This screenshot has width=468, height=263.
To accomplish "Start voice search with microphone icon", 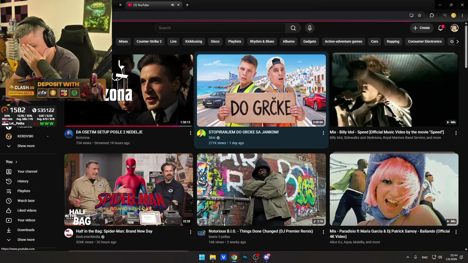I will tap(310, 28).
